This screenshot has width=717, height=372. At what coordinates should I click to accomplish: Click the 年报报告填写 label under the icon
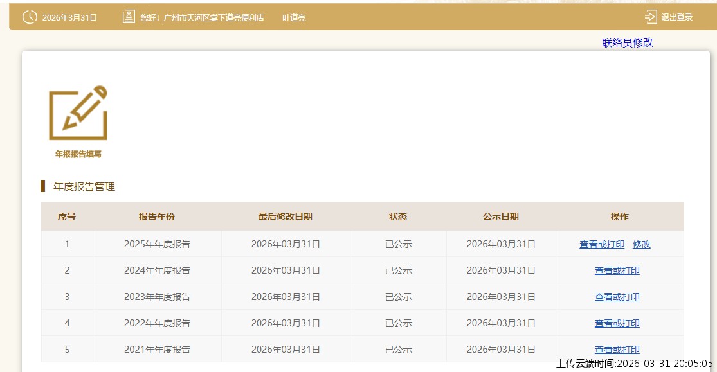78,154
